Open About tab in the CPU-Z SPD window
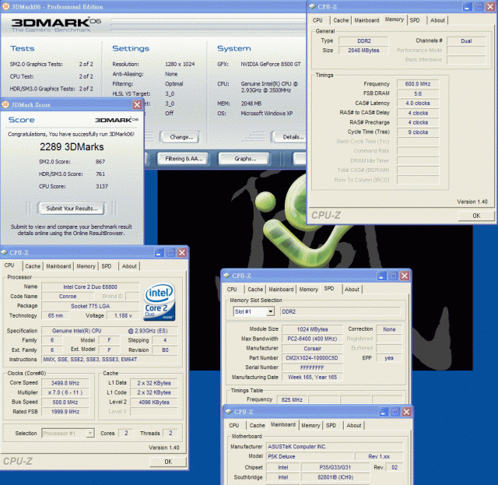This screenshot has height=485, width=498. (352, 290)
